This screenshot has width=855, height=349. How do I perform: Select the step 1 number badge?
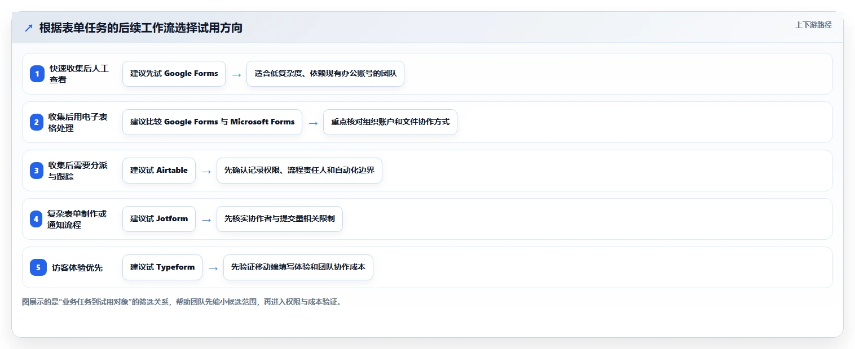click(x=37, y=74)
